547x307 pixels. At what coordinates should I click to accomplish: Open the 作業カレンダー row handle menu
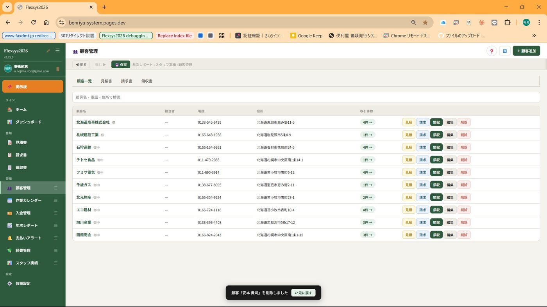[x=56, y=201]
